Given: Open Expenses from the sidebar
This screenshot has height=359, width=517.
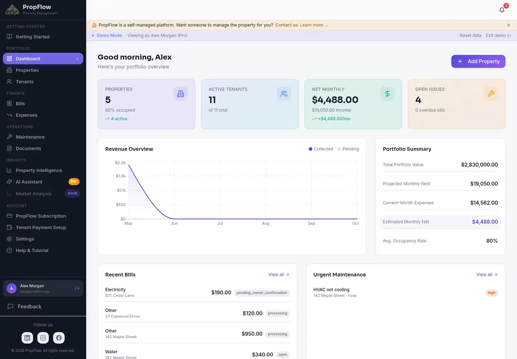Looking at the screenshot, I should click(x=43, y=115).
